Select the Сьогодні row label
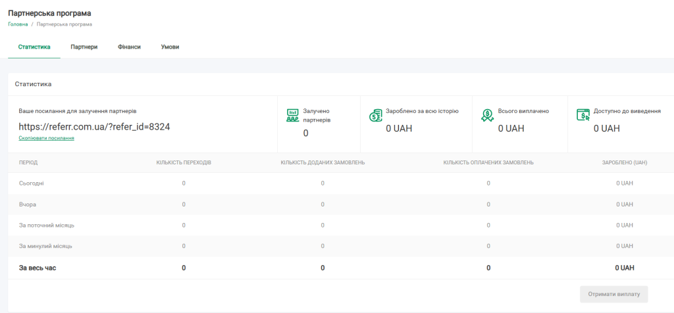This screenshot has width=674, height=313. pyautogui.click(x=32, y=183)
